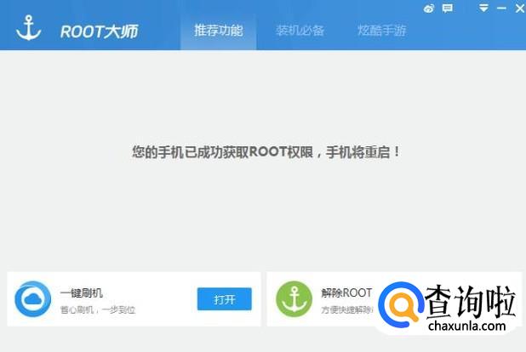Switch to the 炫酷手游 tab
Image resolution: width=526 pixels, height=352 pixels.
click(381, 31)
